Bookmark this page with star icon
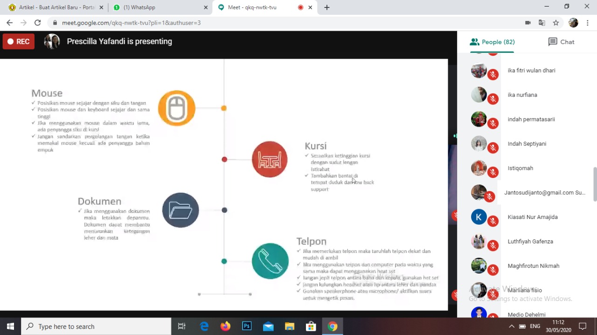The height and width of the screenshot is (335, 597). click(556, 23)
